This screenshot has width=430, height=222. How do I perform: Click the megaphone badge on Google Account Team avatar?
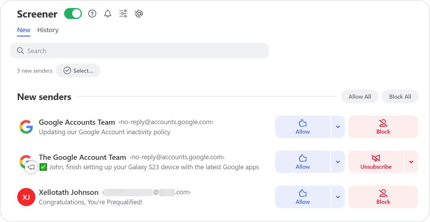coord(31,166)
